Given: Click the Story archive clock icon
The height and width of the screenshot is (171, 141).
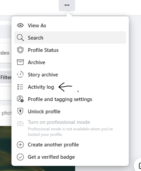Looking at the screenshot, I should (20, 74).
